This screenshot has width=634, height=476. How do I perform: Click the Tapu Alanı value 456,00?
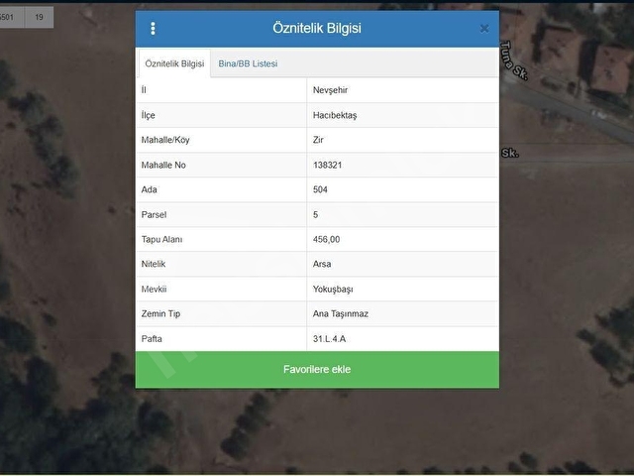tap(326, 239)
